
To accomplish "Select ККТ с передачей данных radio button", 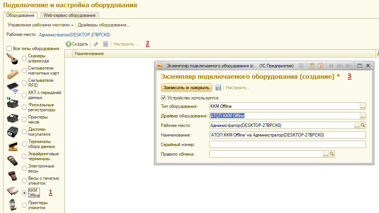I will (24, 95).
